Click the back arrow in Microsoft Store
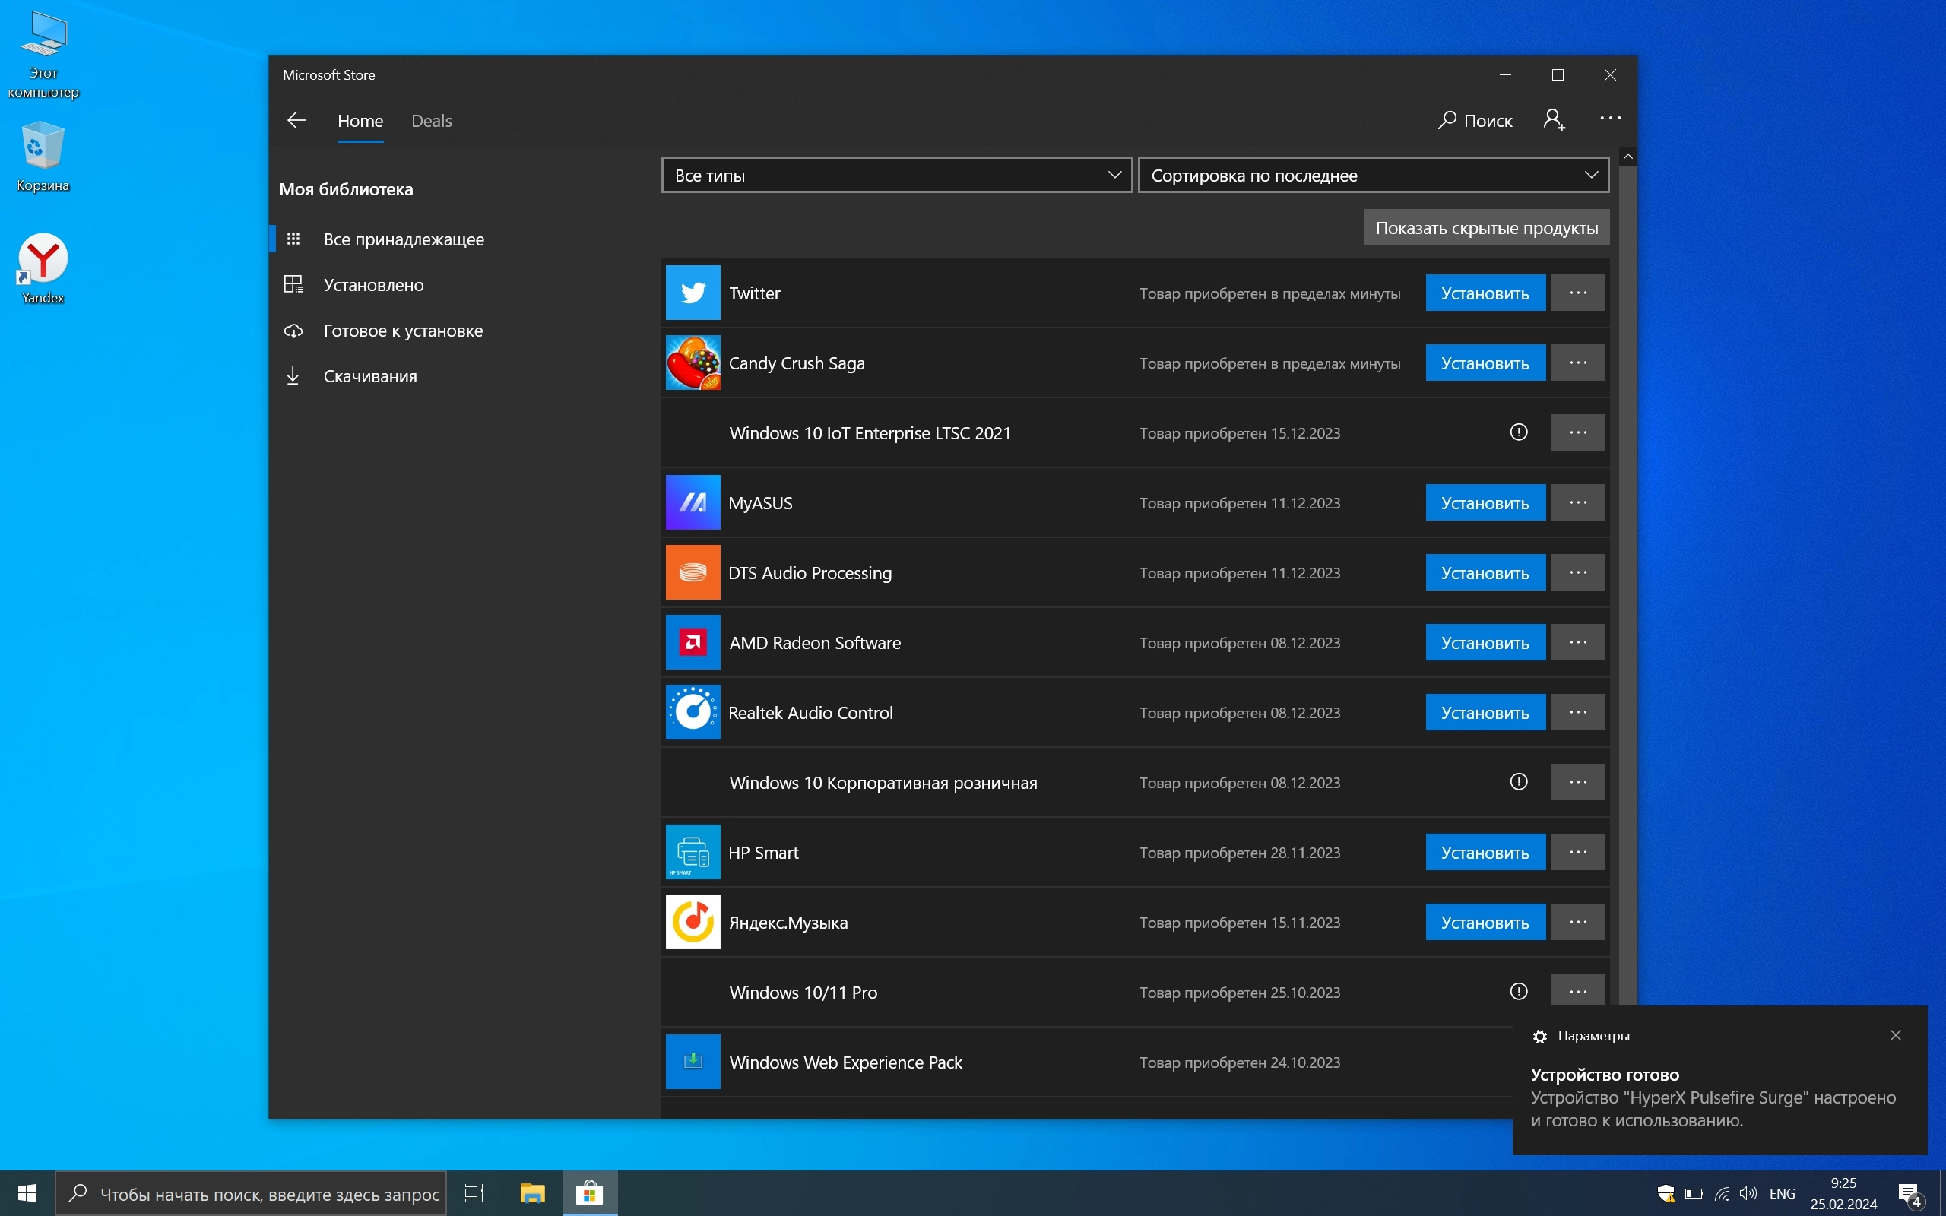This screenshot has width=1946, height=1216. click(296, 121)
